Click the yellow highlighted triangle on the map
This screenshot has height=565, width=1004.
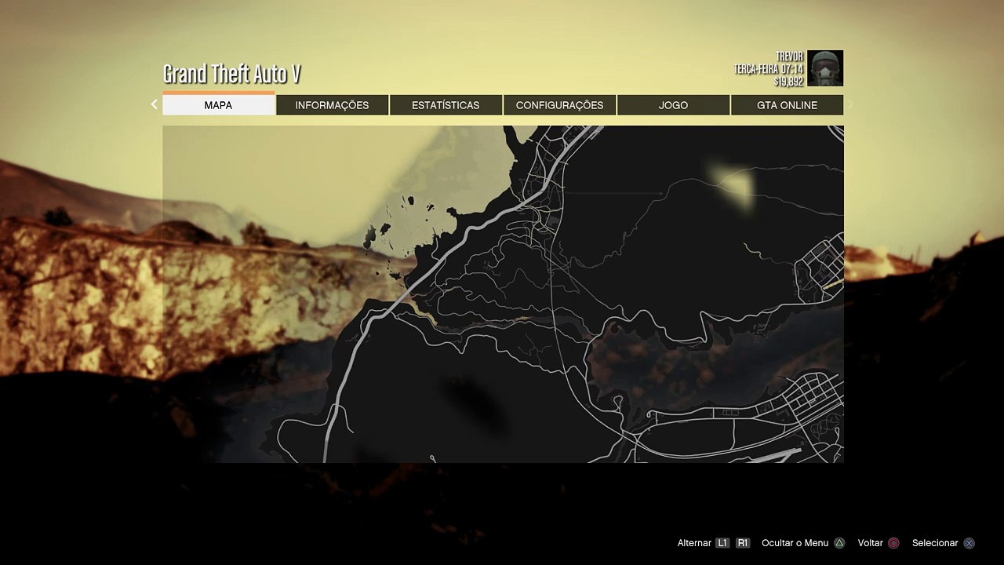pyautogui.click(x=734, y=186)
